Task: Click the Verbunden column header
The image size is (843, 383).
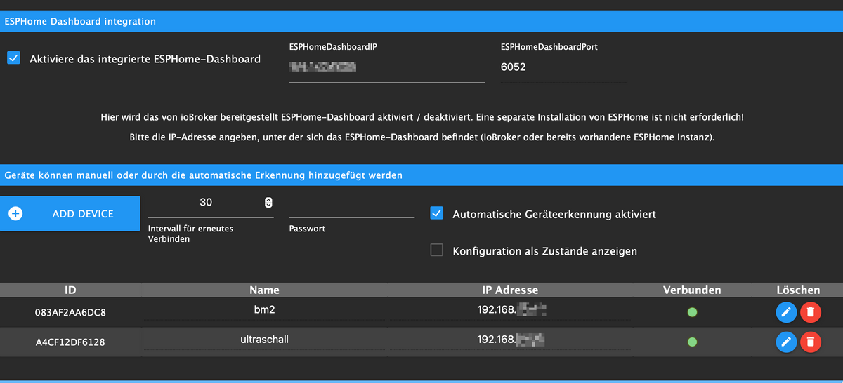Action: pyautogui.click(x=692, y=290)
